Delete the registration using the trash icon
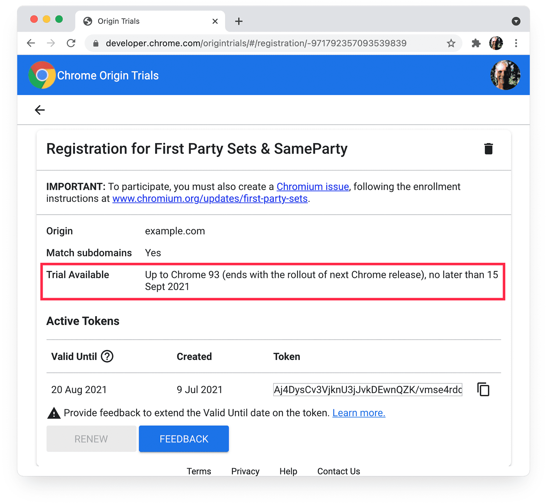Image resolution: width=547 pixels, height=504 pixels. coord(488,148)
